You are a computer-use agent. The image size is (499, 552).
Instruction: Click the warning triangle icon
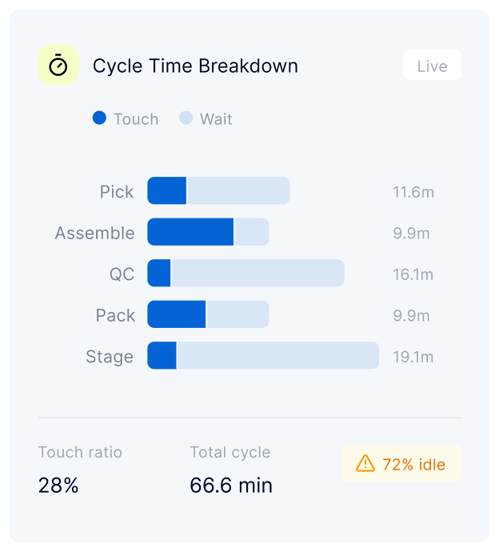pos(365,464)
